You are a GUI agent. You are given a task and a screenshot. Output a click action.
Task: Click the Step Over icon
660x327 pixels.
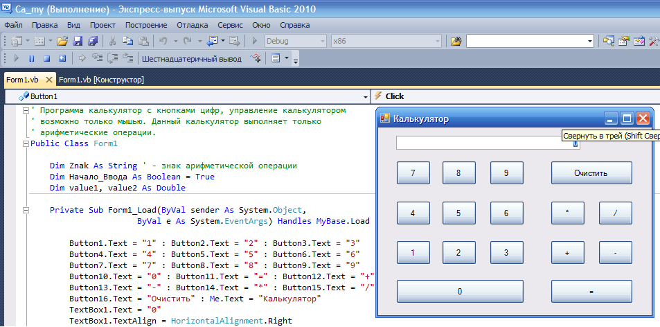(112, 58)
